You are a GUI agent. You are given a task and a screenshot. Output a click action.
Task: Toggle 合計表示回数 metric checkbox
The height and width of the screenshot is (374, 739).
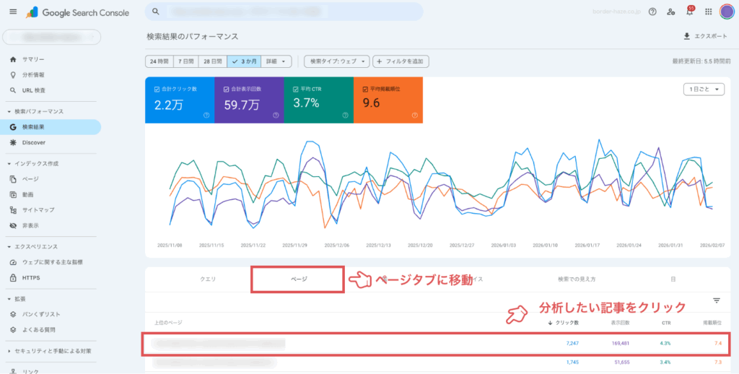pyautogui.click(x=226, y=89)
